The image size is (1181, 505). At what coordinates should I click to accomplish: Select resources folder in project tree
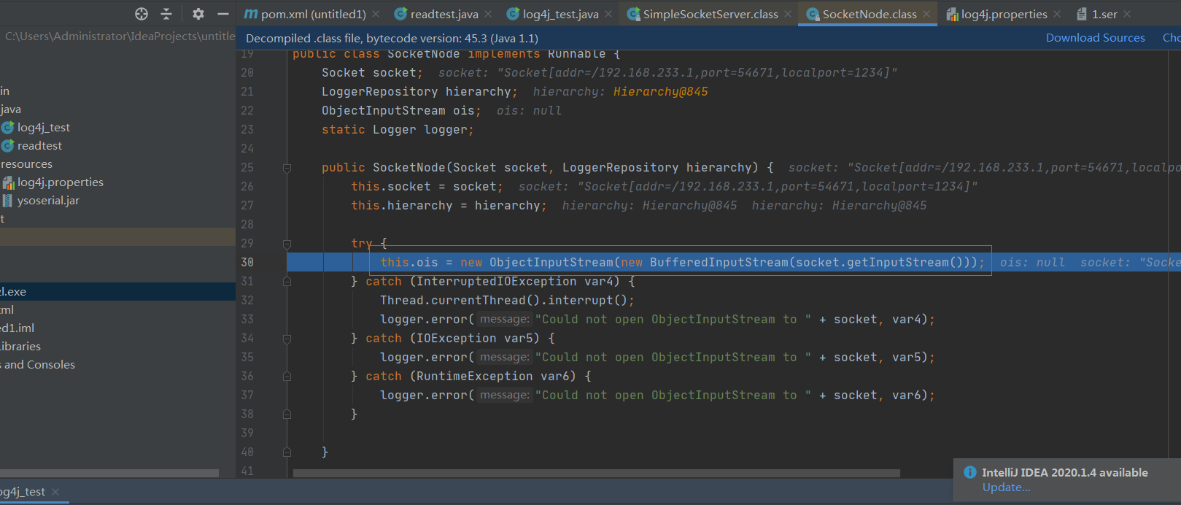point(26,164)
